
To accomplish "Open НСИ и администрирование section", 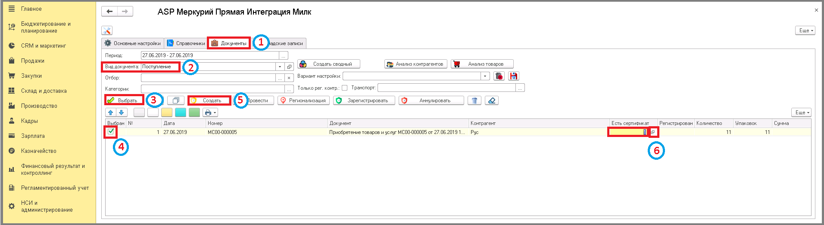I will coord(47,206).
